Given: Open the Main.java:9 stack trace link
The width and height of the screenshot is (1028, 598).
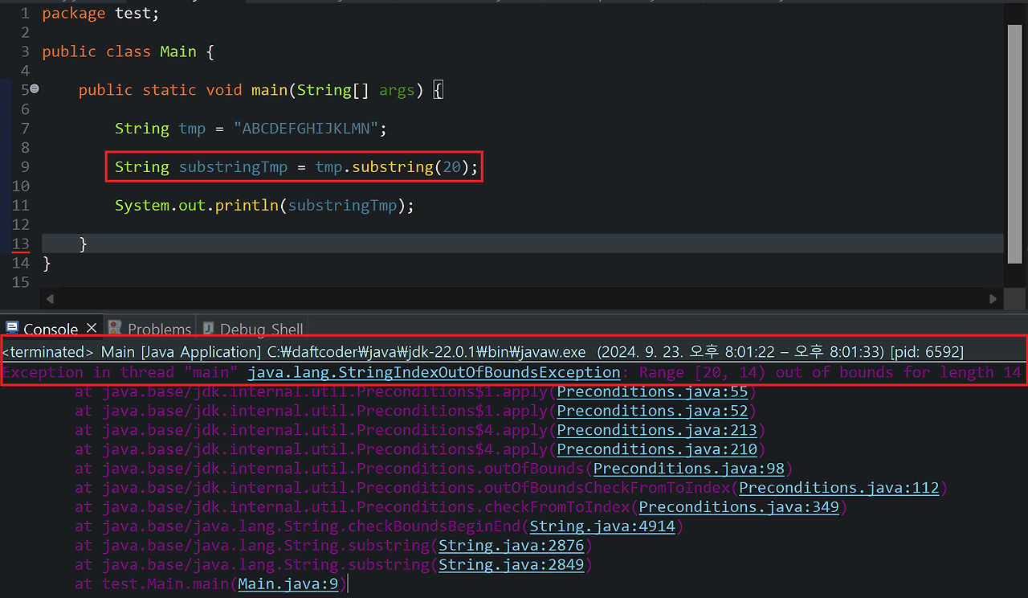Looking at the screenshot, I should (x=288, y=584).
